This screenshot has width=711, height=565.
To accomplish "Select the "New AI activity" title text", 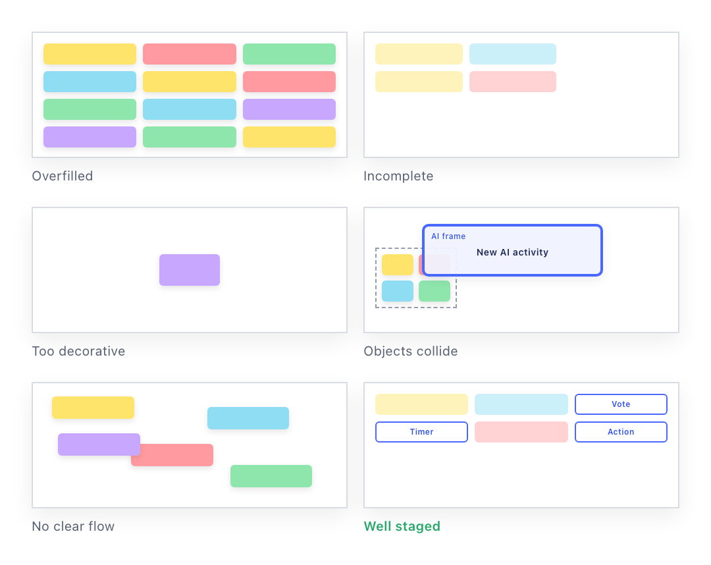I will pos(512,252).
